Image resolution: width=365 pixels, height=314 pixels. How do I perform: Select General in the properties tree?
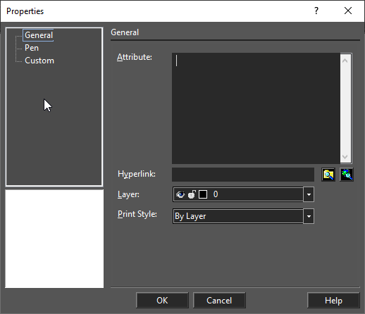(39, 35)
